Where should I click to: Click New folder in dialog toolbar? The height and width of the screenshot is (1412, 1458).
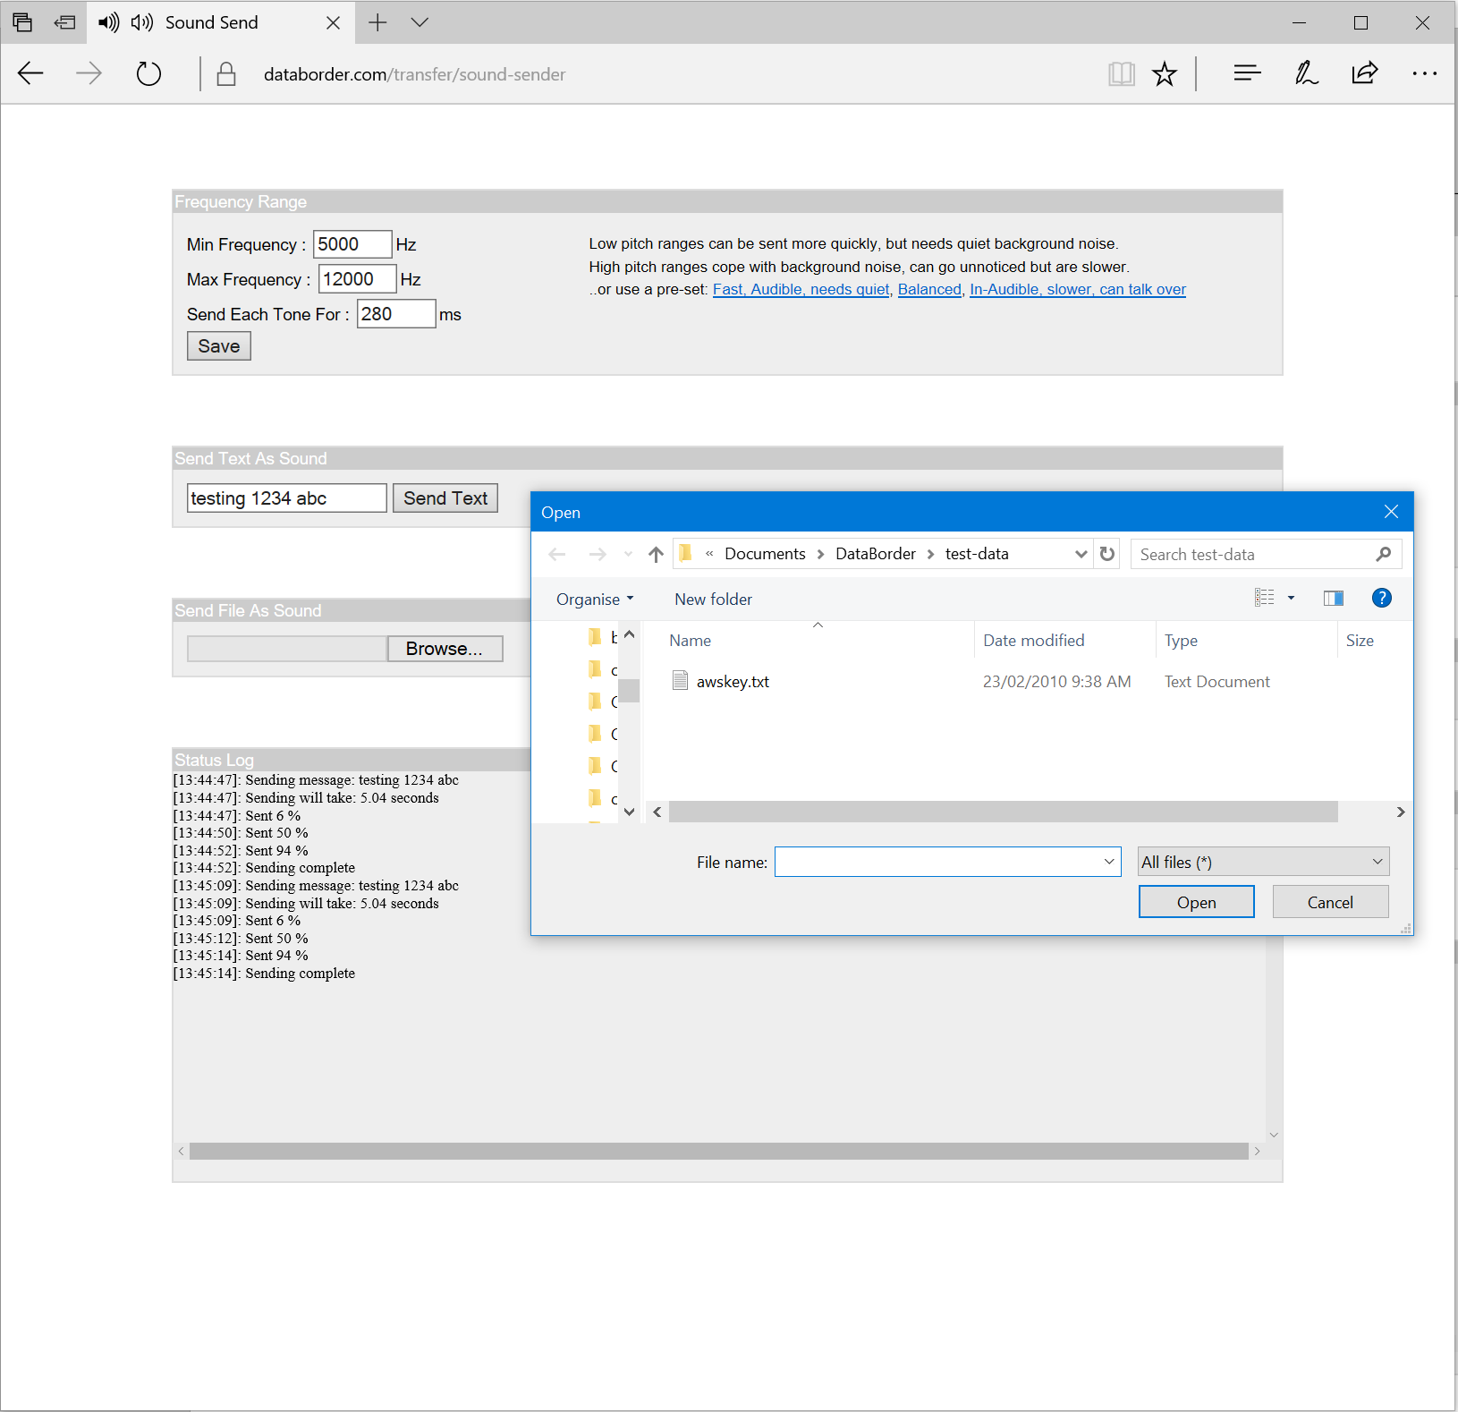point(713,600)
